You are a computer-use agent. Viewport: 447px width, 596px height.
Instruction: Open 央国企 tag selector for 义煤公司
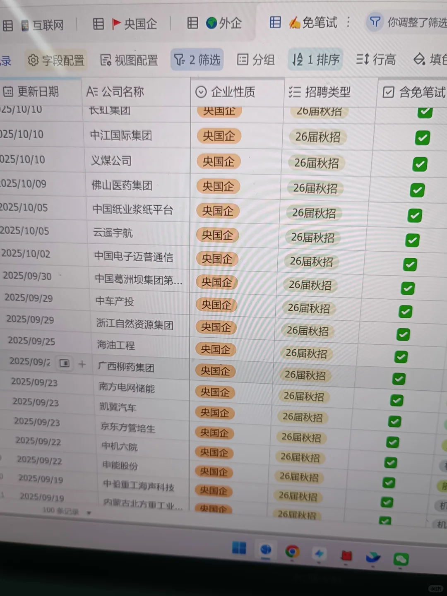[x=218, y=161]
